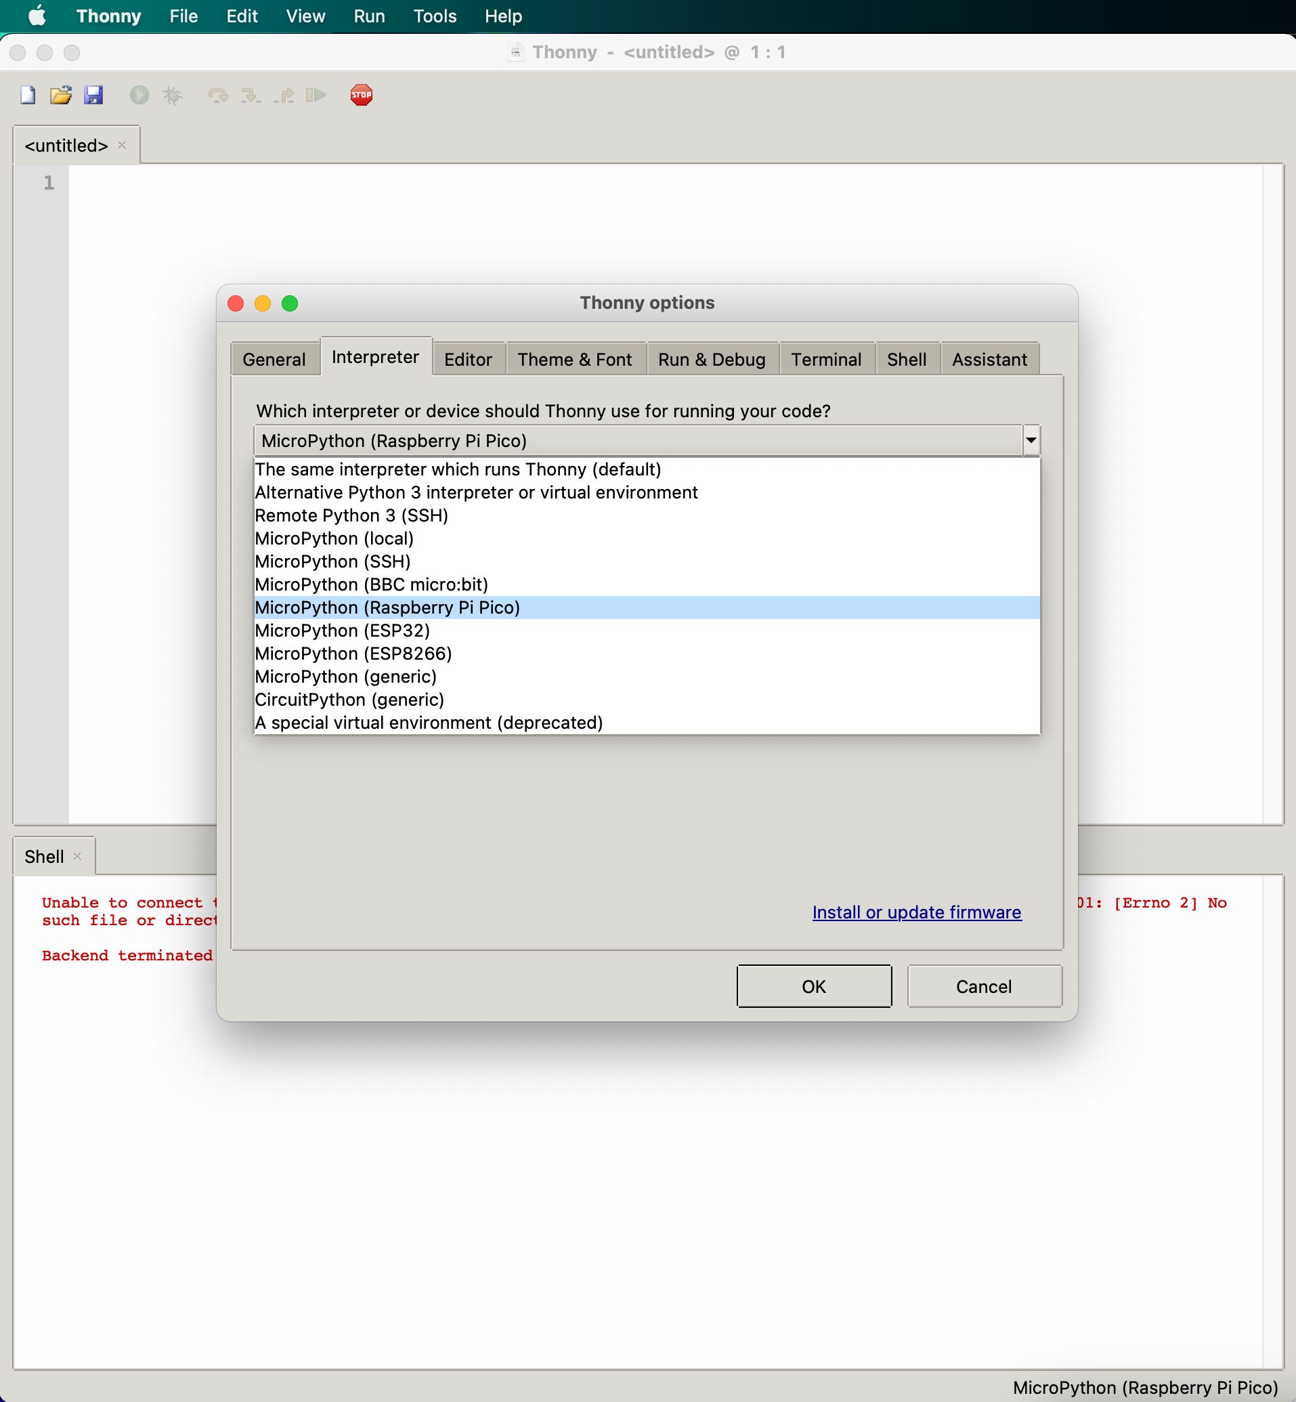1296x1402 pixels.
Task: Click the Save floppy disk icon
Action: [x=93, y=95]
